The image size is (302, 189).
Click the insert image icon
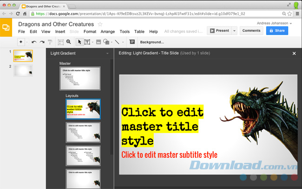click(x=98, y=42)
